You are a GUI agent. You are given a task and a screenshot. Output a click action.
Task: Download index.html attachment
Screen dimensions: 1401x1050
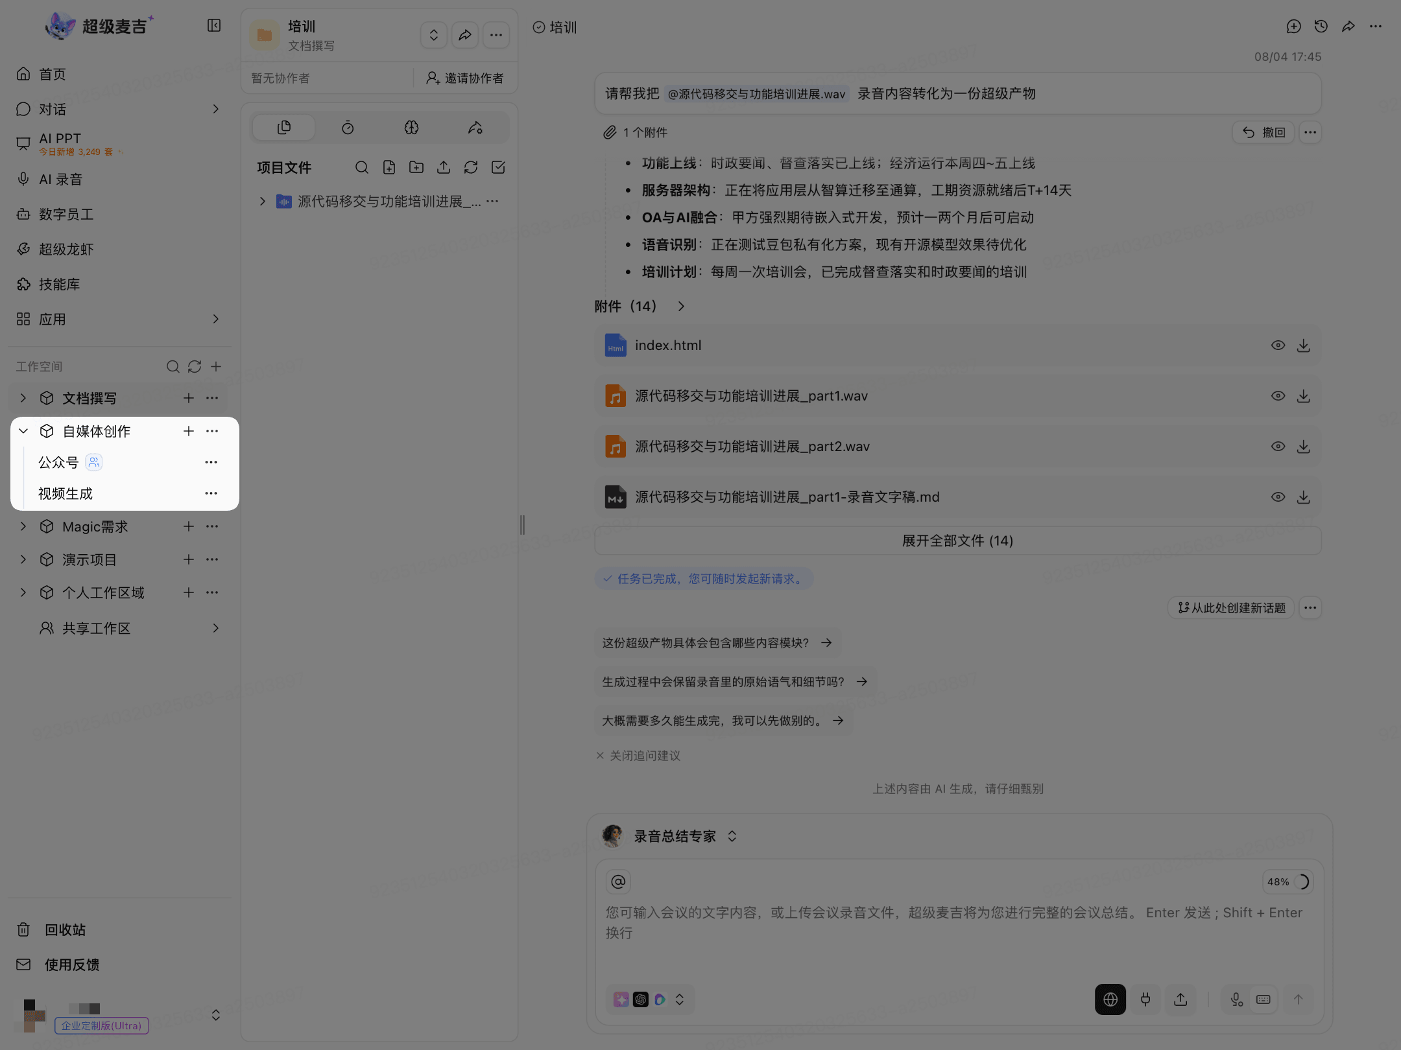click(x=1304, y=345)
